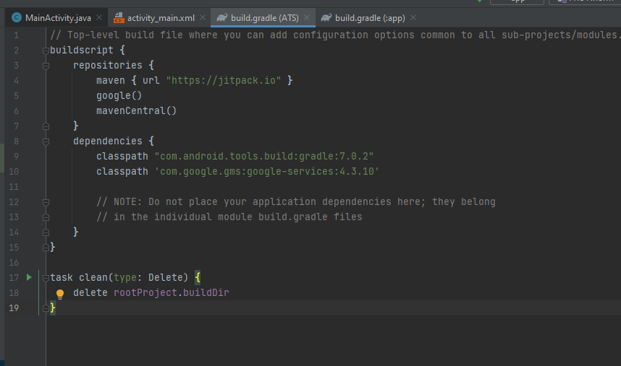621x366 pixels.
Task: Click the Gradle elephant icon on ATS tab
Action: click(222, 18)
